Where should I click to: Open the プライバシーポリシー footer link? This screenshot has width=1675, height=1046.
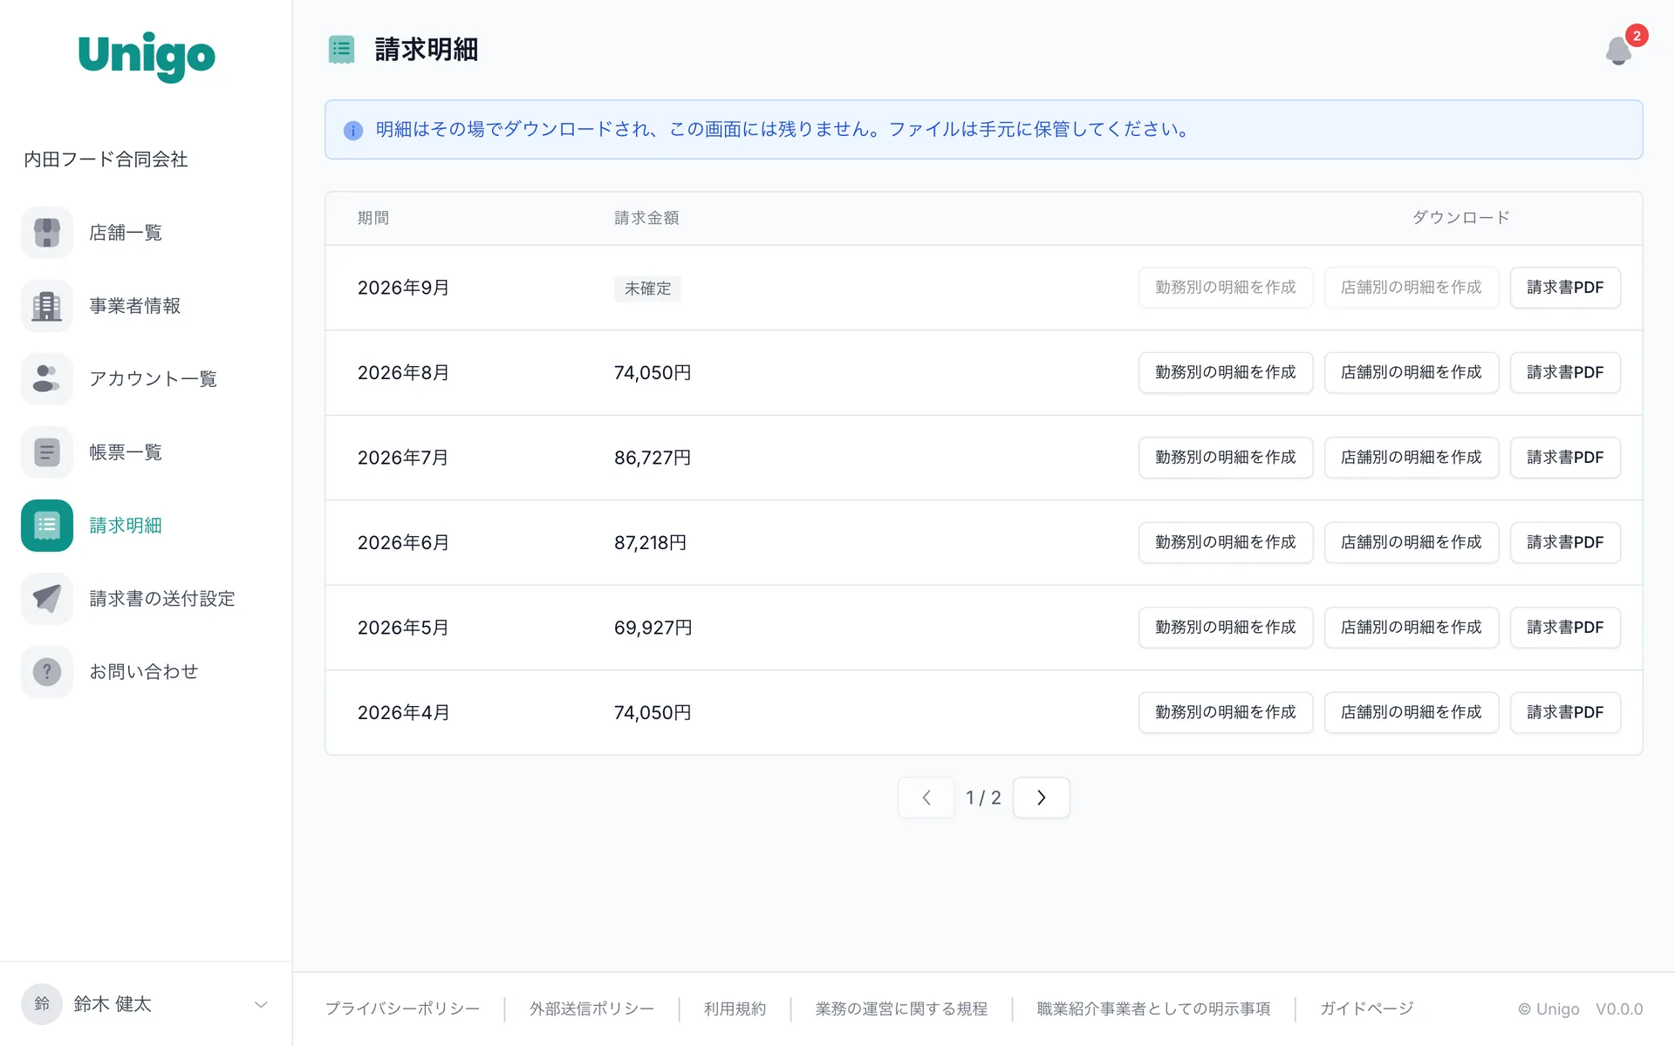(x=402, y=1009)
